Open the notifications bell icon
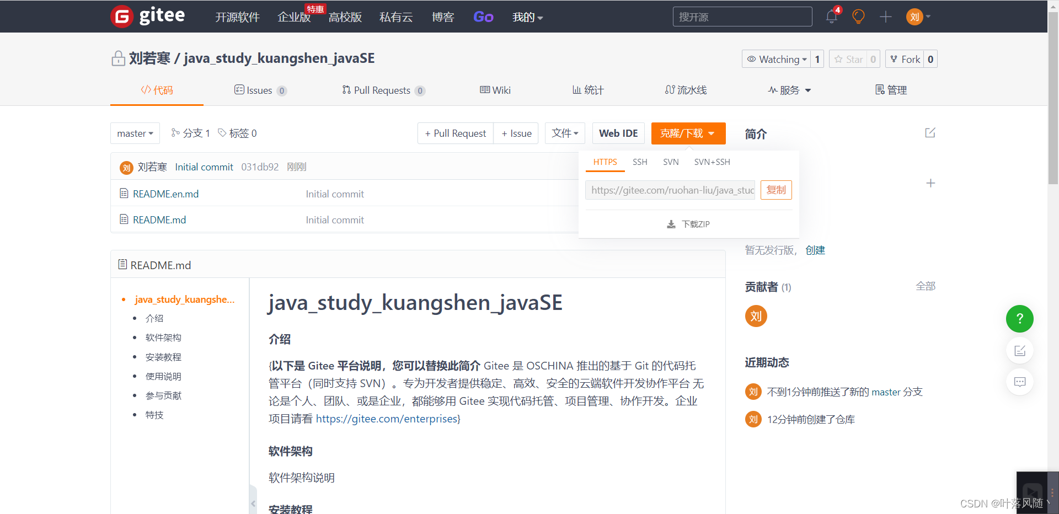 (832, 17)
